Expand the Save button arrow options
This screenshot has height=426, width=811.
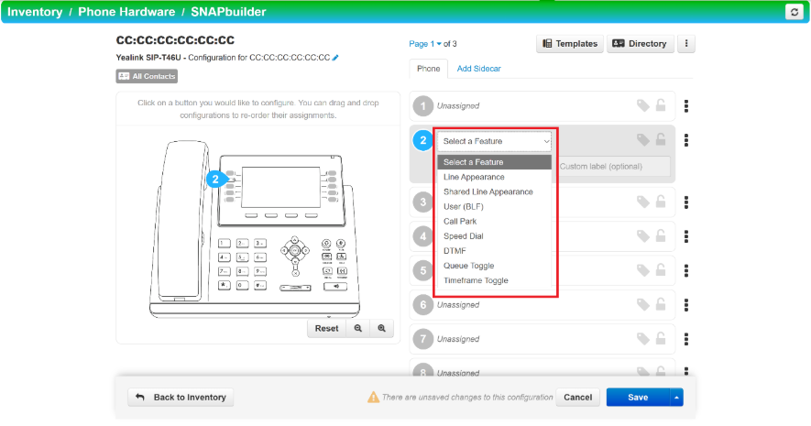676,397
